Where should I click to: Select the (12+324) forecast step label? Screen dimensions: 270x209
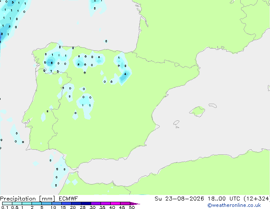pyautogui.click(x=257, y=199)
